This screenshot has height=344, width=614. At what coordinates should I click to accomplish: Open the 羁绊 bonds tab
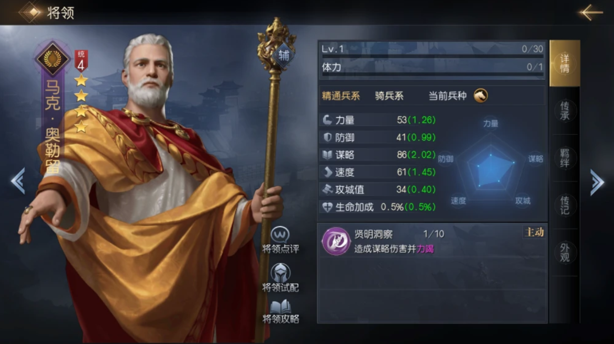point(565,158)
